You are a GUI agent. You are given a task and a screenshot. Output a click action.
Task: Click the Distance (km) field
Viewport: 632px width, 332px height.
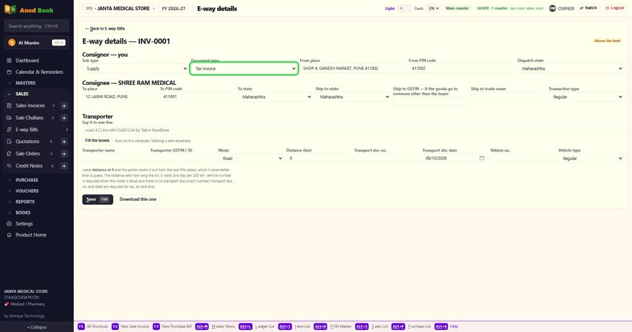pos(319,158)
